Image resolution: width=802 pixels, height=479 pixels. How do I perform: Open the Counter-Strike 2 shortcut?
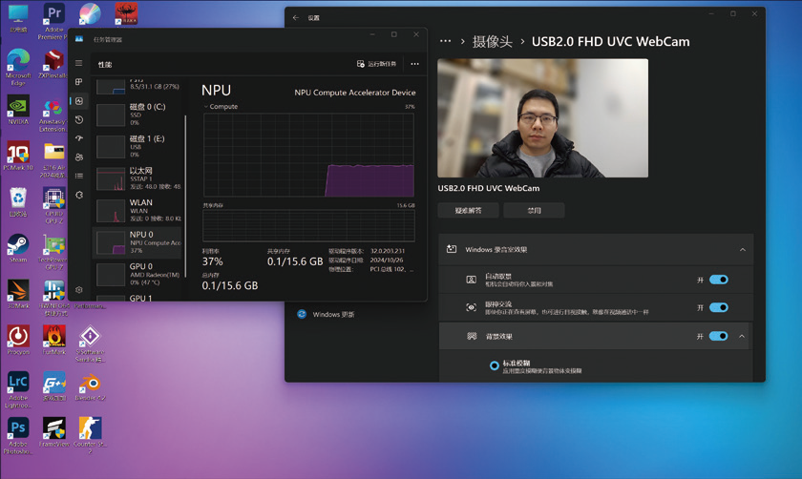pos(90,435)
